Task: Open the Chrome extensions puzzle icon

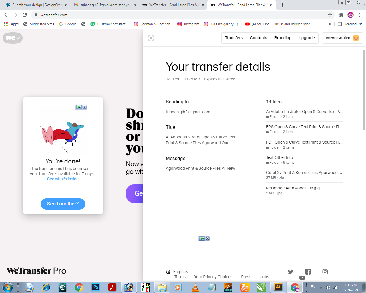Action: pos(341,15)
